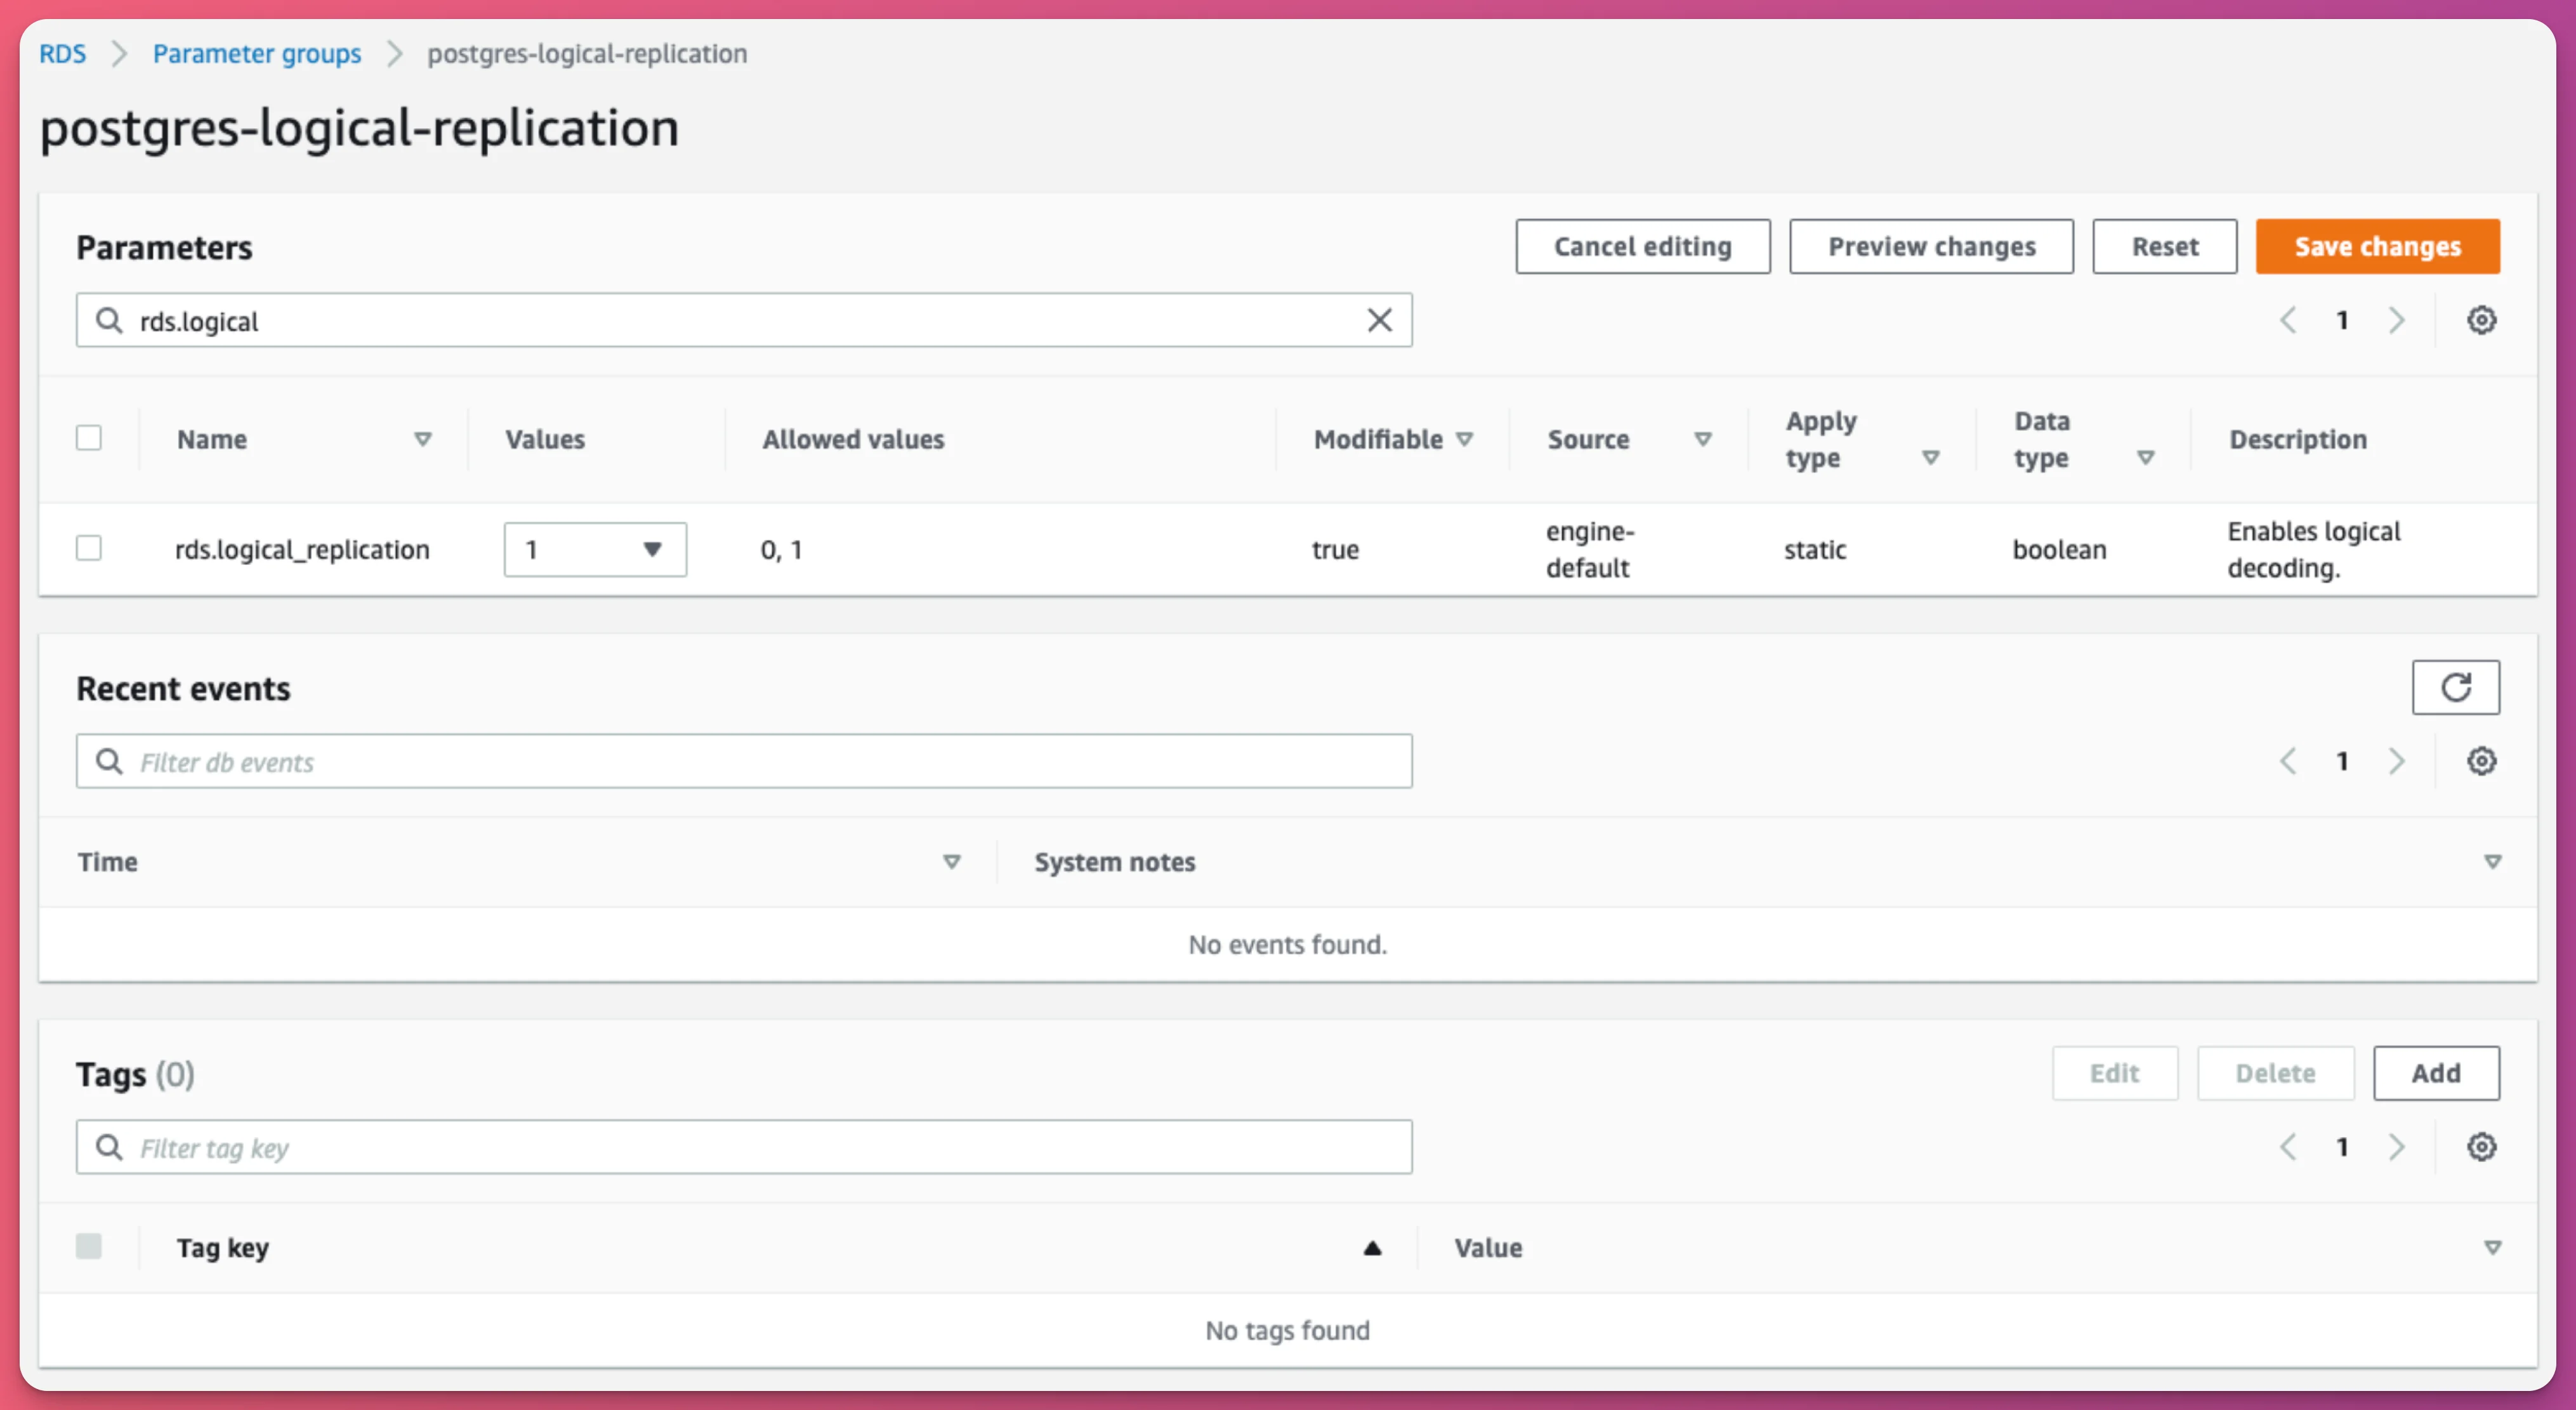This screenshot has height=1410, width=2576.
Task: Click the Description column header
Action: [2298, 439]
